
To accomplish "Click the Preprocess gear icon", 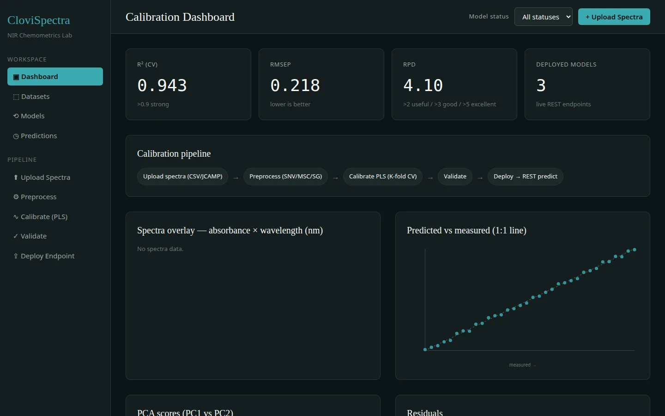I will (16, 197).
